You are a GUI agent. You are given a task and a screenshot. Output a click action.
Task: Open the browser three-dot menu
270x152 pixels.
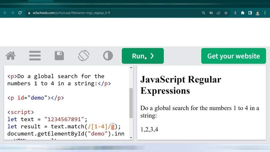click(x=265, y=13)
